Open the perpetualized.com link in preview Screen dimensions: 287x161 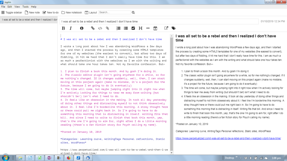(x=228, y=138)
